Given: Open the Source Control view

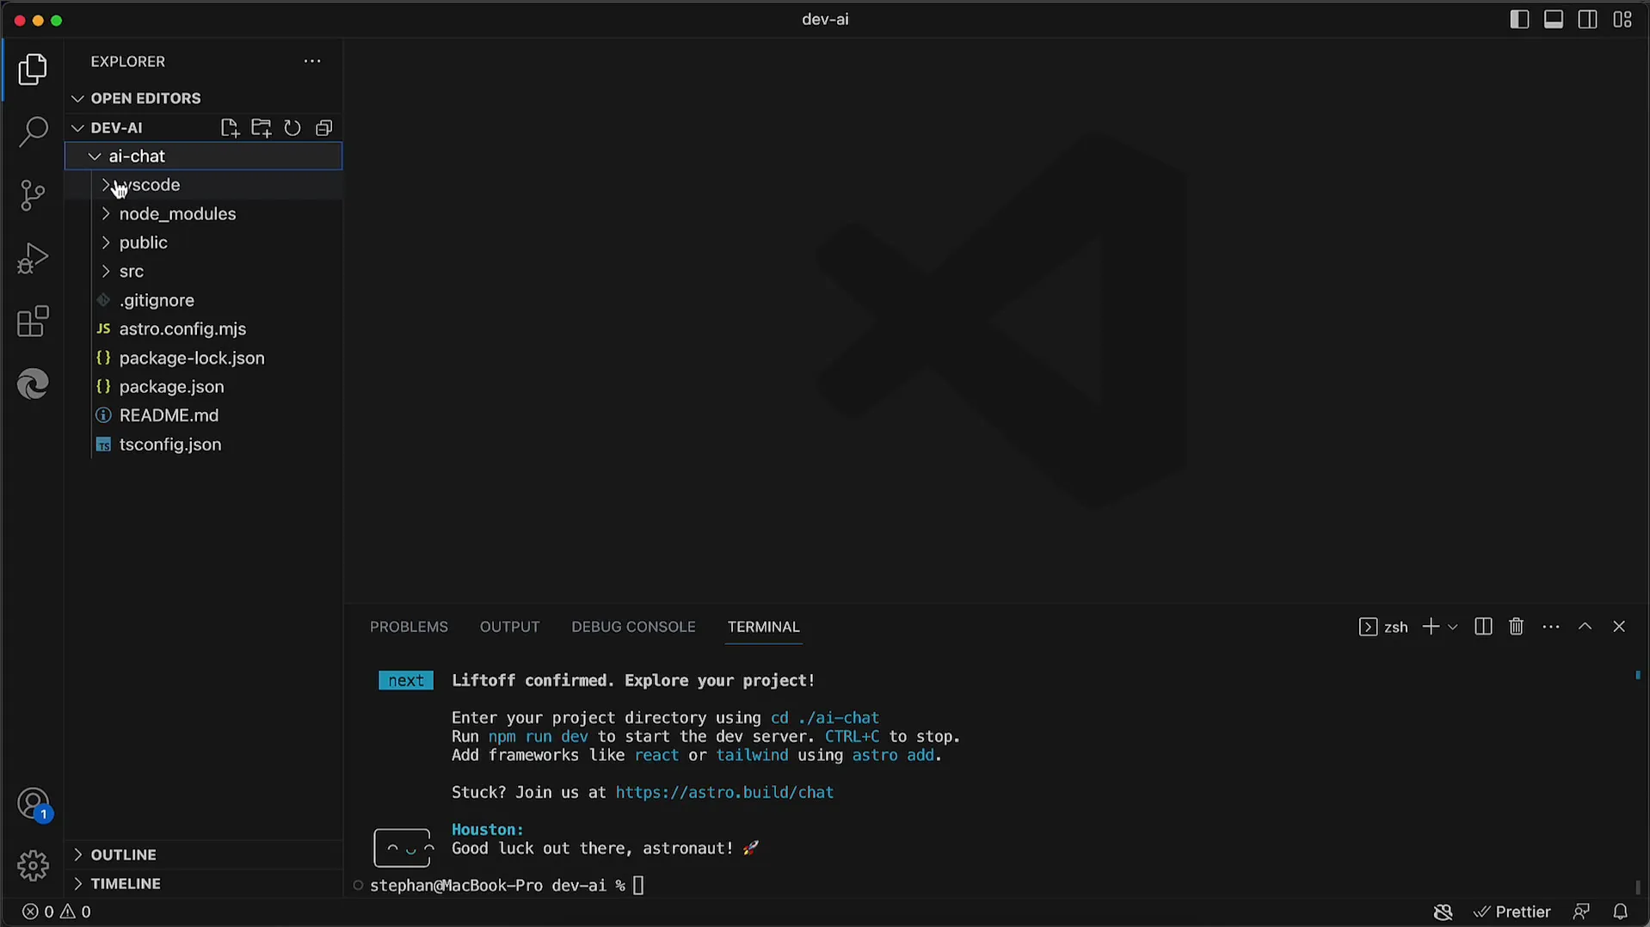Looking at the screenshot, I should pos(33,195).
